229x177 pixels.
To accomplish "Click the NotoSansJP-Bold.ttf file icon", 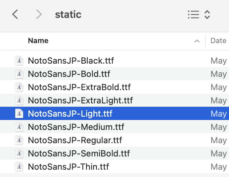I will [x=19, y=74].
